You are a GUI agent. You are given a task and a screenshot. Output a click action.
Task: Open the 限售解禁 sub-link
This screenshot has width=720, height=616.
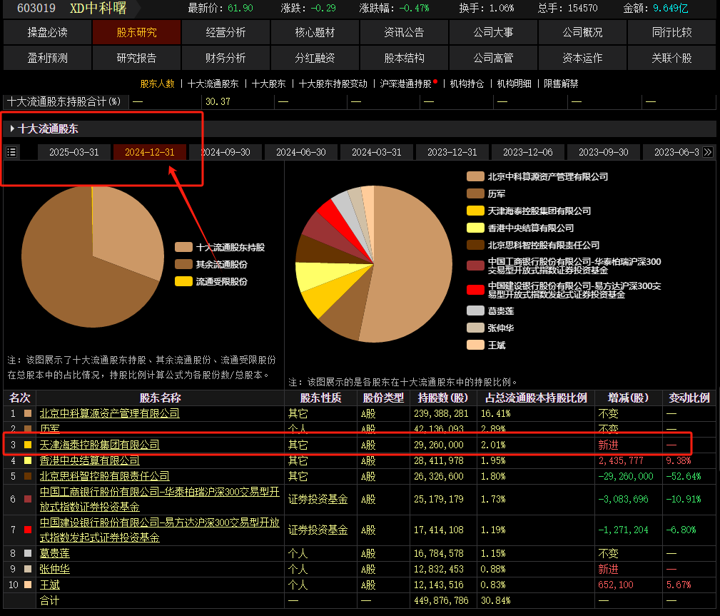tap(561, 84)
